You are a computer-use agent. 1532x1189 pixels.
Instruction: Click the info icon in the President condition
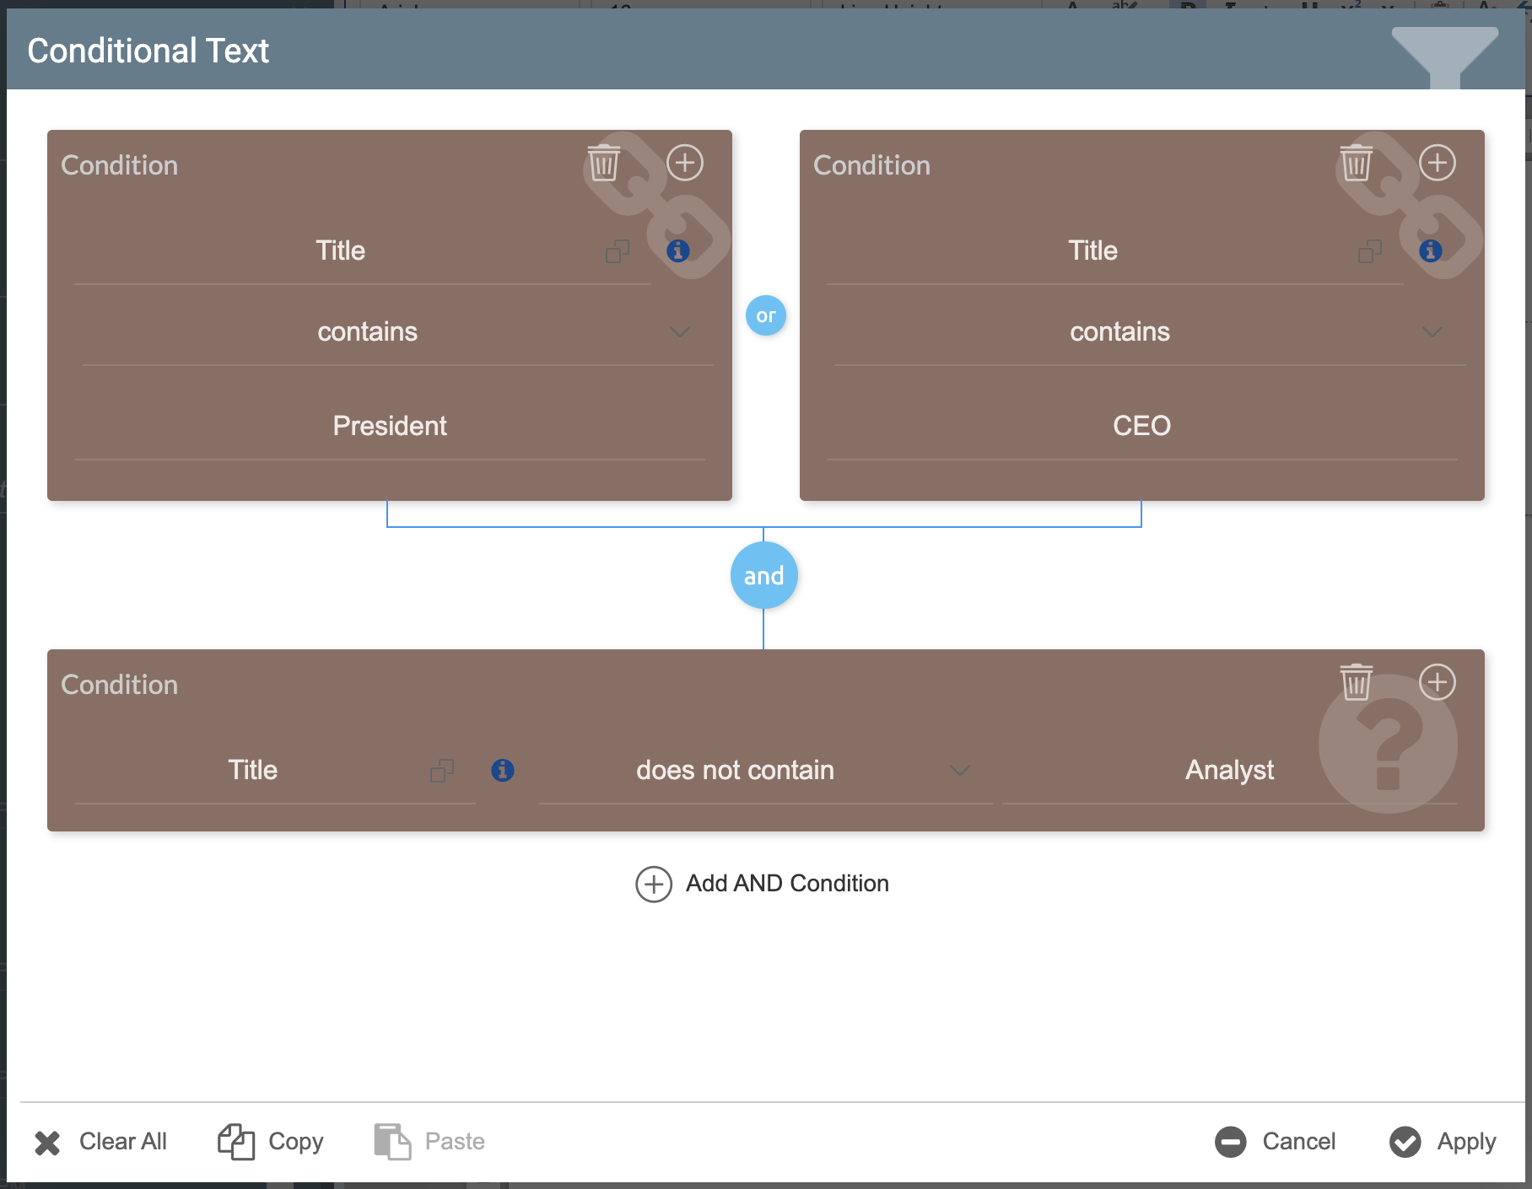coord(677,250)
